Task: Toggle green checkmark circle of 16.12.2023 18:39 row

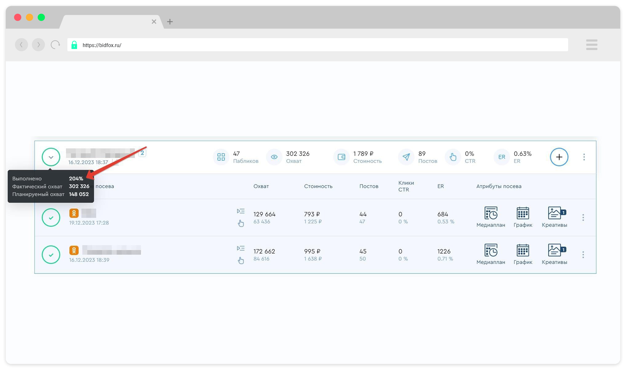Action: point(51,255)
